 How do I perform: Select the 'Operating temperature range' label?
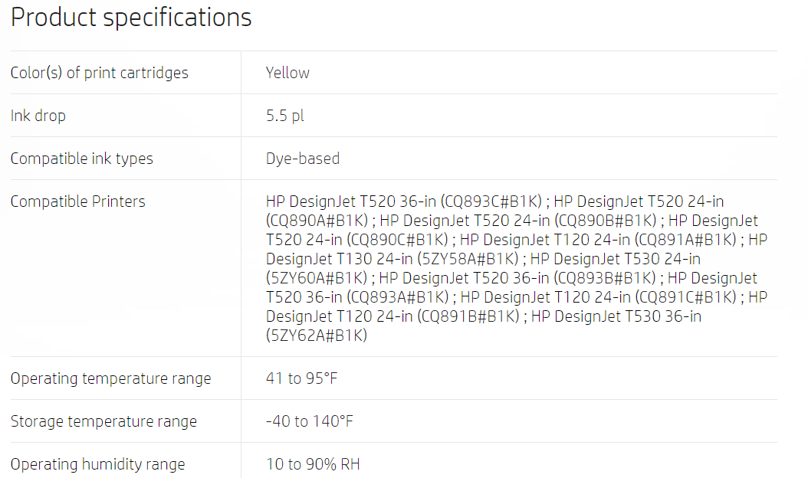111,378
